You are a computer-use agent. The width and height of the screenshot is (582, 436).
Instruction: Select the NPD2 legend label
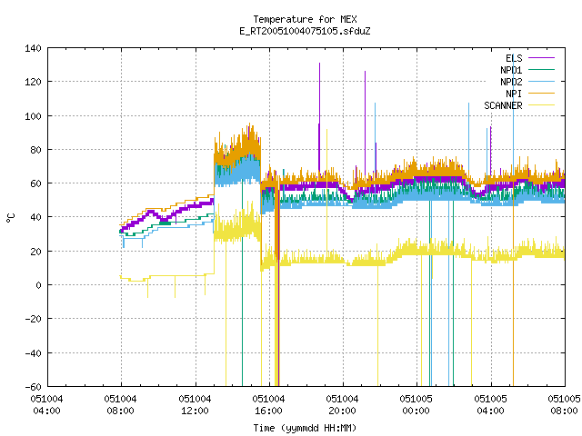(x=511, y=82)
